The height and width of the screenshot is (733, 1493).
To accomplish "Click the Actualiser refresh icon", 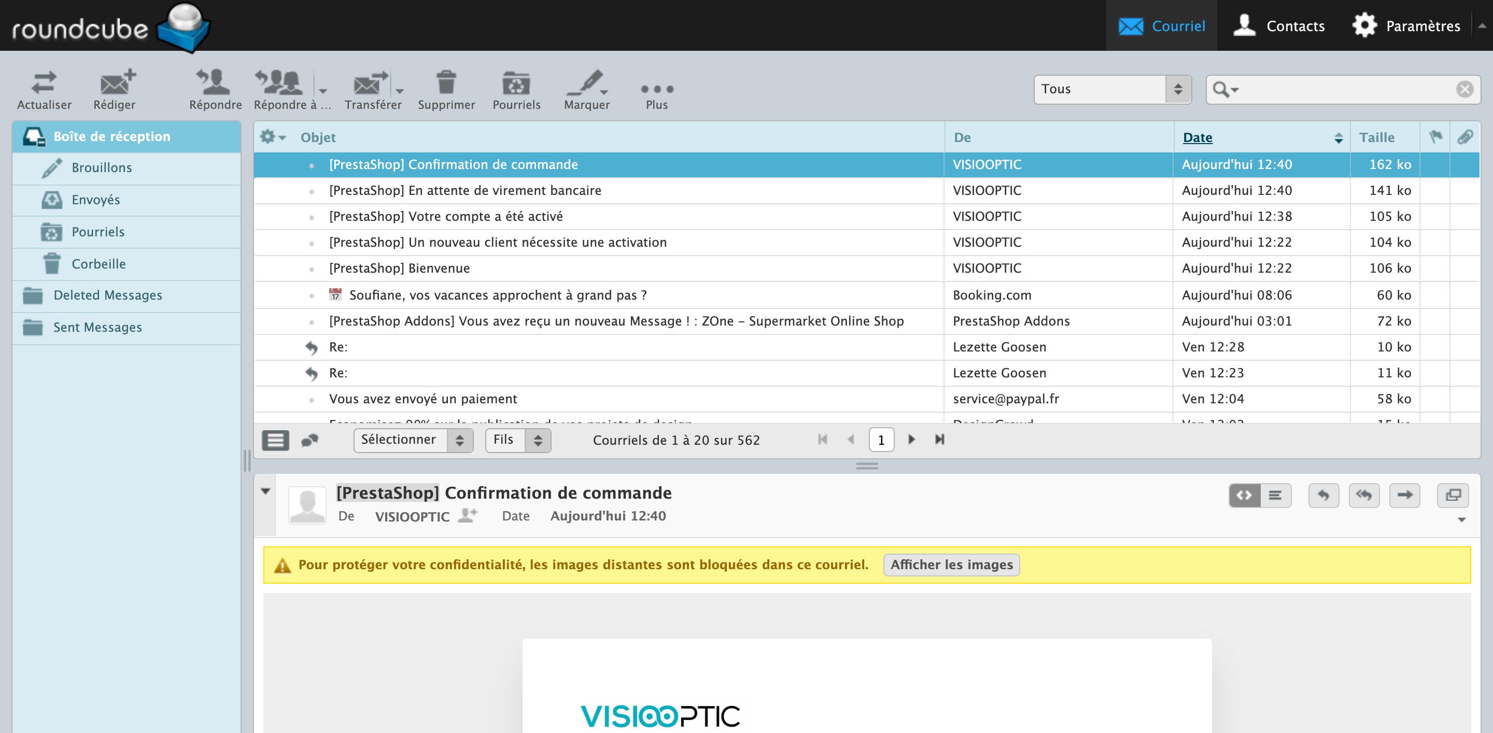I will click(x=44, y=84).
